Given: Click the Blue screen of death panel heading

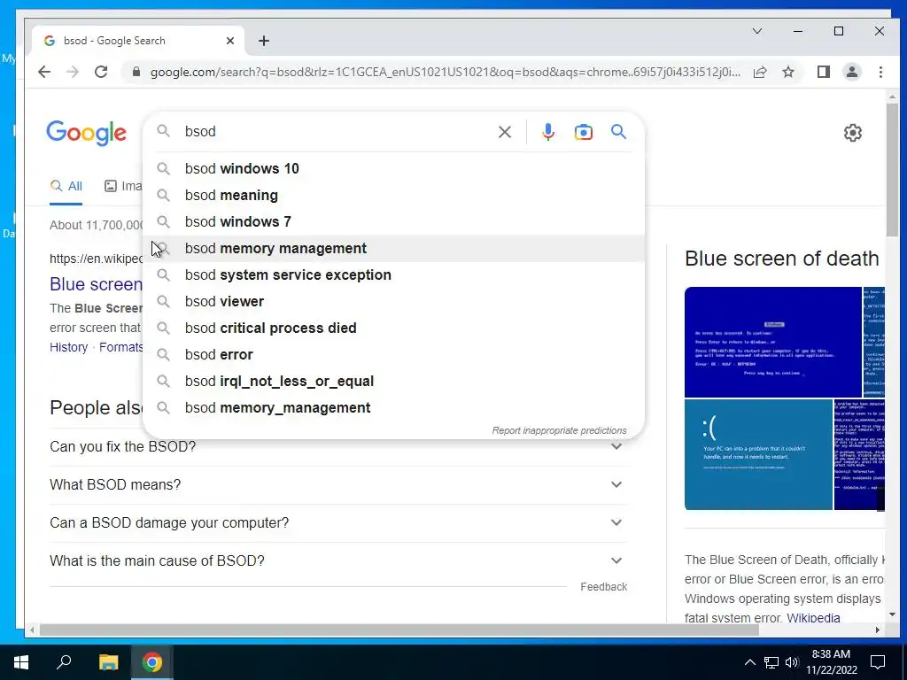Looking at the screenshot, I should [x=781, y=259].
